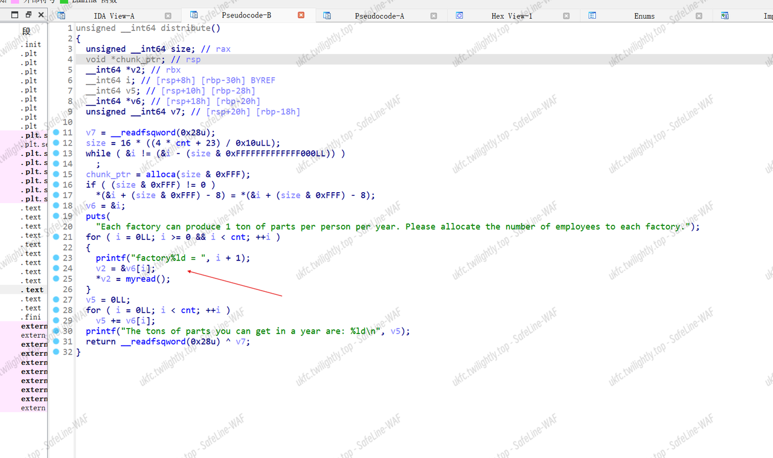This screenshot has height=458, width=773.
Task: Switch to the Pseudocode-A tab
Action: pyautogui.click(x=379, y=16)
